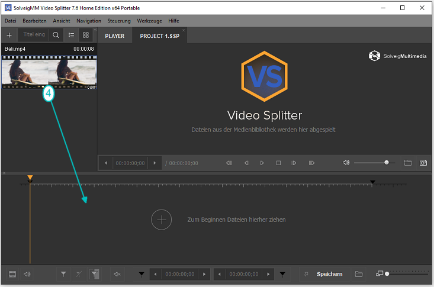Click the circled plus to add files

(x=162, y=220)
